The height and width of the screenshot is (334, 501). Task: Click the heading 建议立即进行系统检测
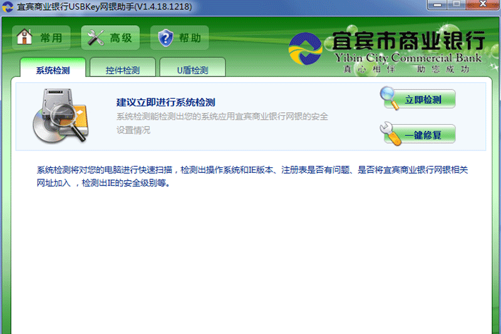click(165, 102)
